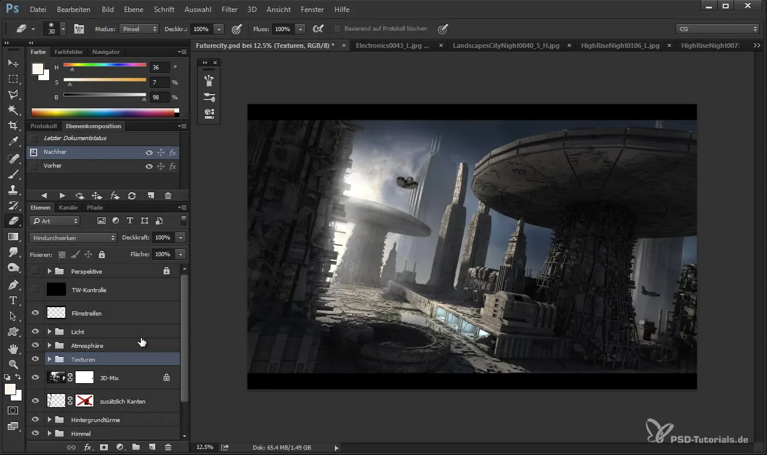This screenshot has height=455, width=767.
Task: Change the screen mode
Action: coord(13,426)
